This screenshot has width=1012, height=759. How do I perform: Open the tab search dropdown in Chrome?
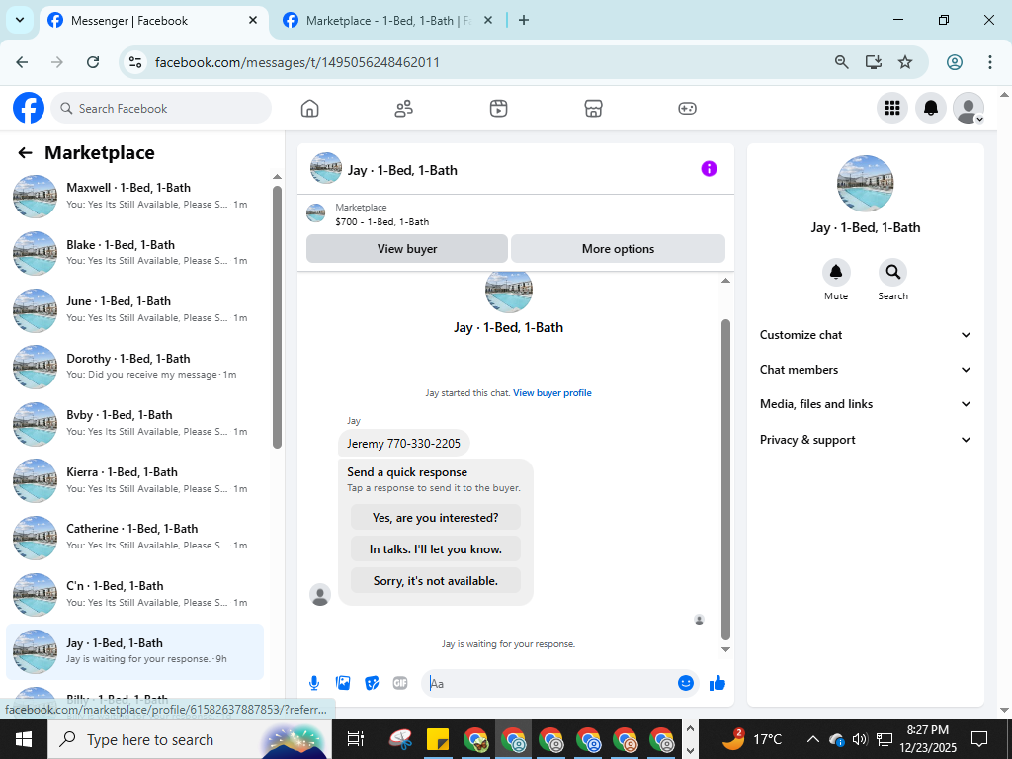point(20,20)
